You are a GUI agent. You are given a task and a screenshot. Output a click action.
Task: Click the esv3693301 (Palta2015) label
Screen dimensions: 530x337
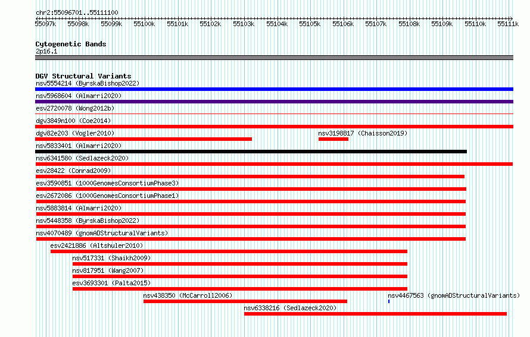[111, 283]
